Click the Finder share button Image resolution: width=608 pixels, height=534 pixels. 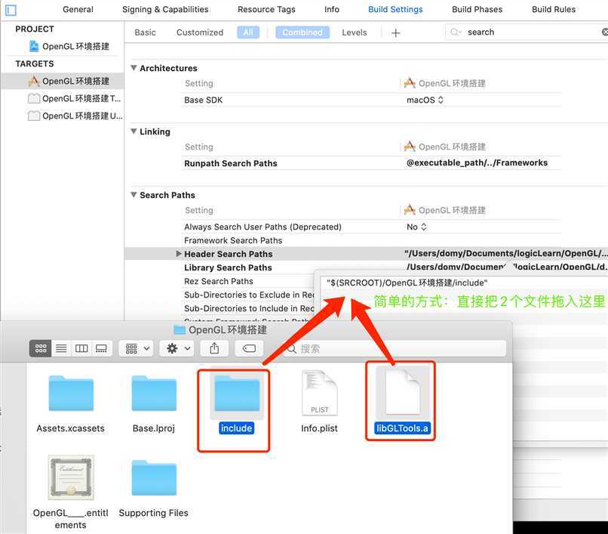pos(214,348)
